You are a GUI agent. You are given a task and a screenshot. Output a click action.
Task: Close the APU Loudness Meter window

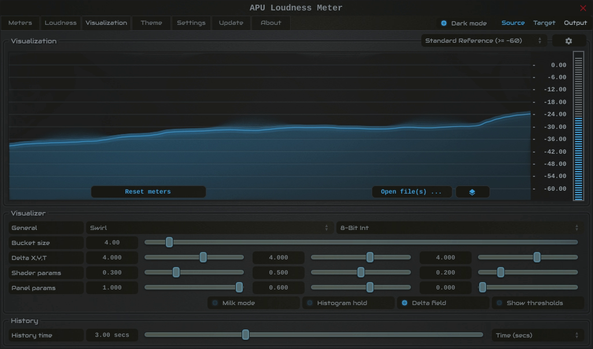pyautogui.click(x=583, y=8)
